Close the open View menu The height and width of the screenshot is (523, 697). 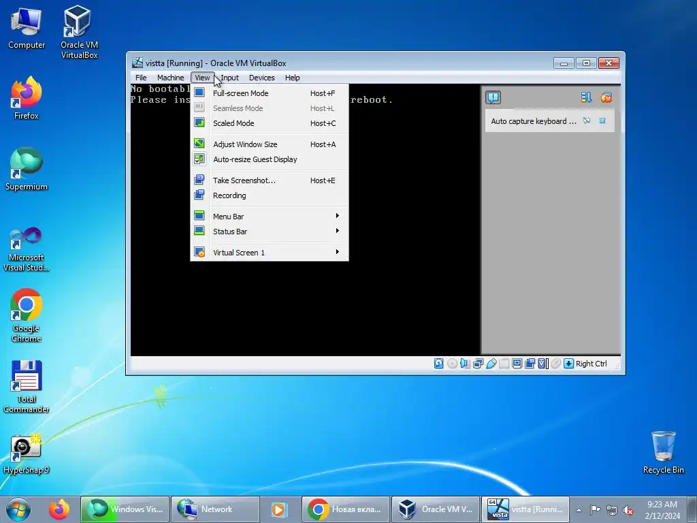(x=202, y=78)
